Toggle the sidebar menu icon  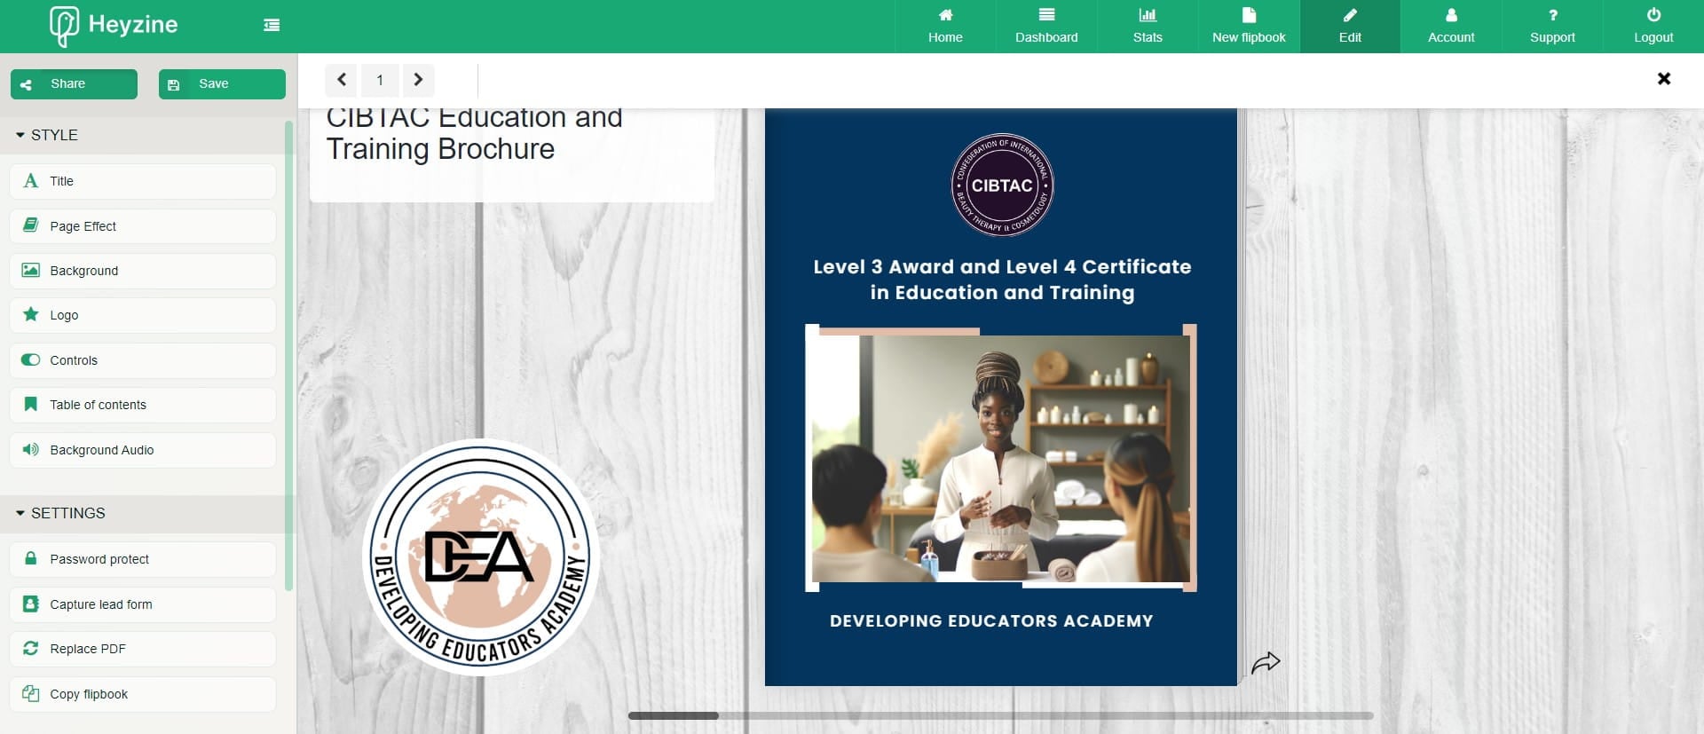272,25
